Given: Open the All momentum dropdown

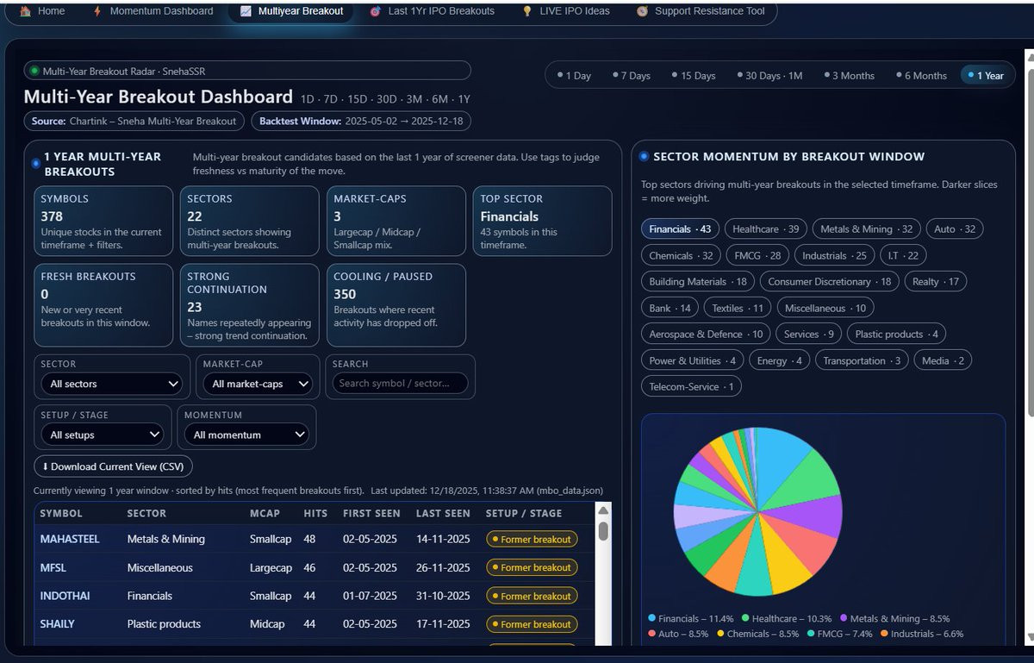Looking at the screenshot, I should tap(246, 435).
